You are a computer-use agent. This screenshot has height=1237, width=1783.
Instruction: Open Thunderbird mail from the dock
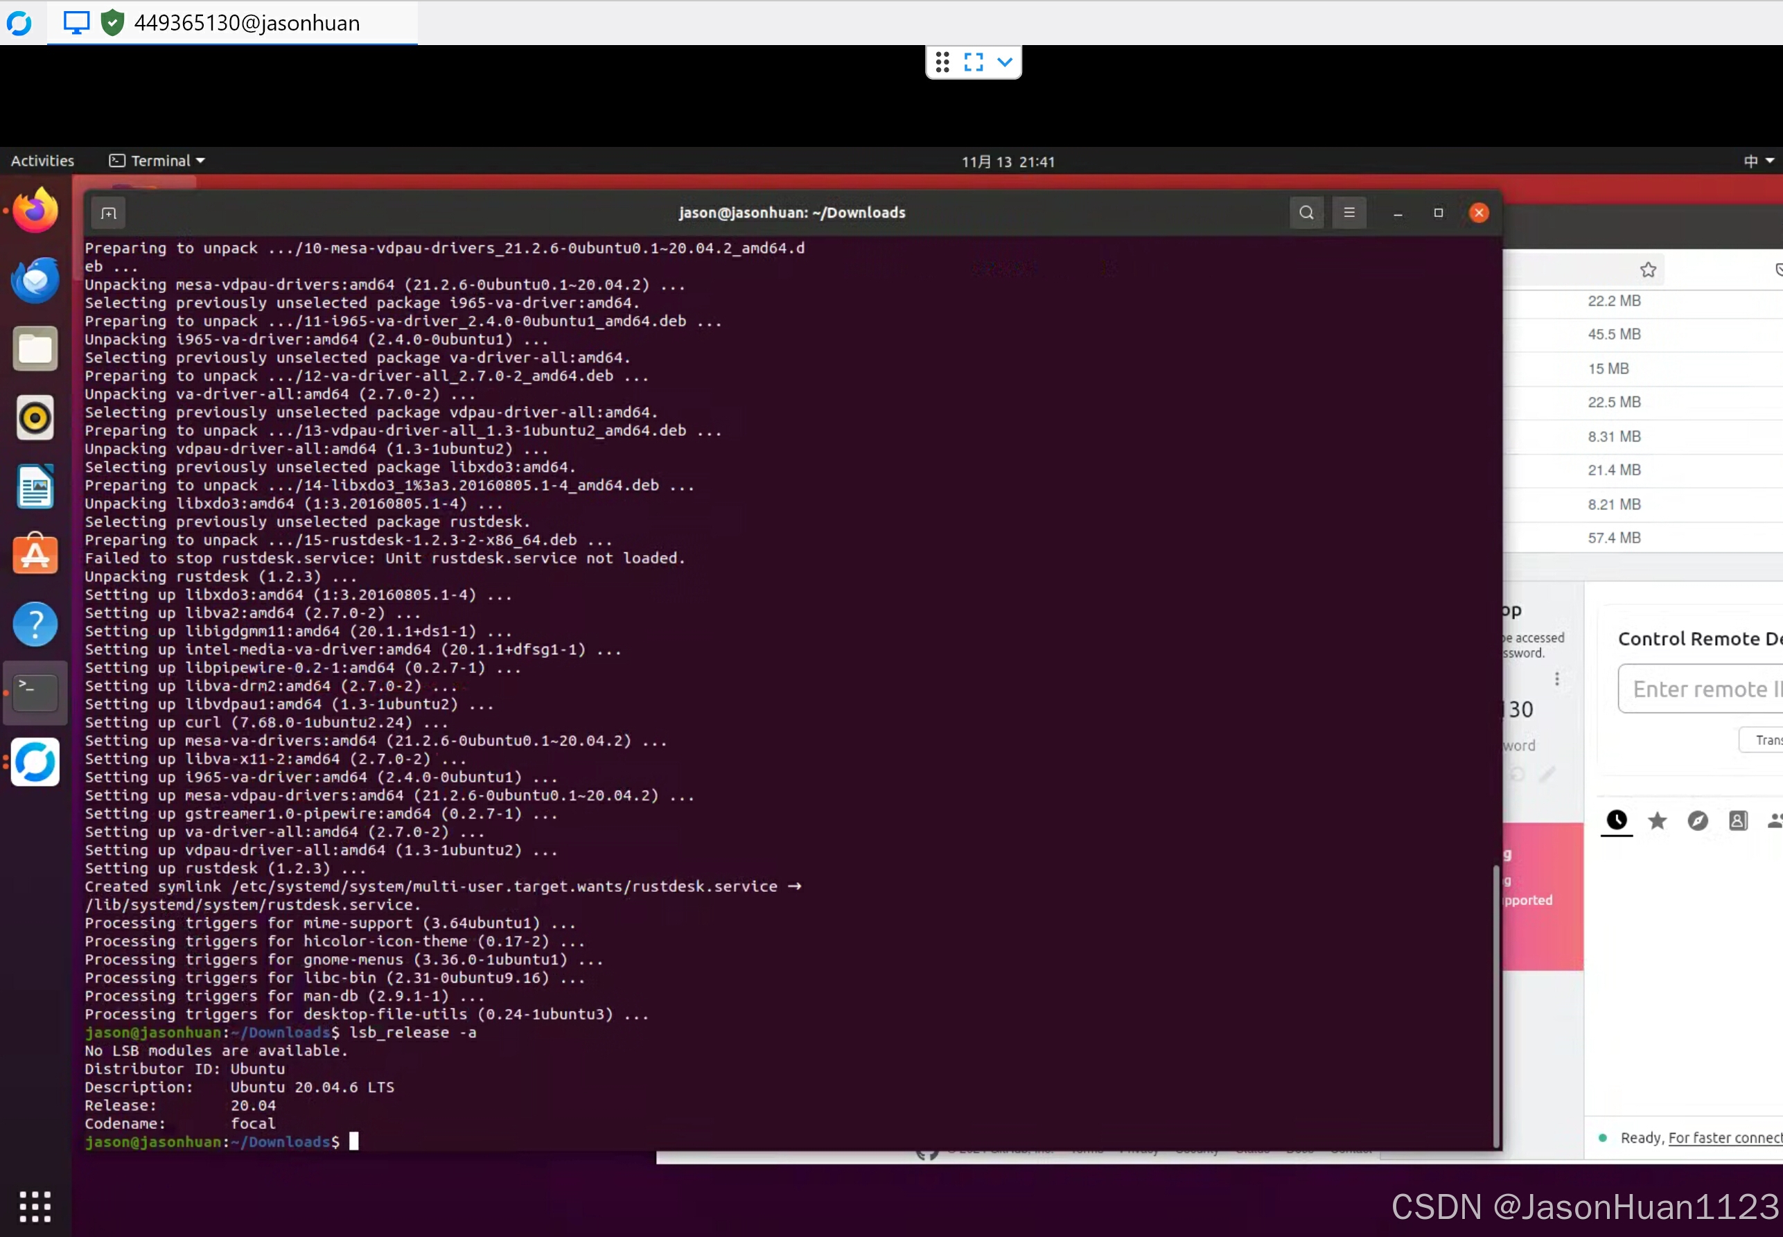click(x=35, y=280)
